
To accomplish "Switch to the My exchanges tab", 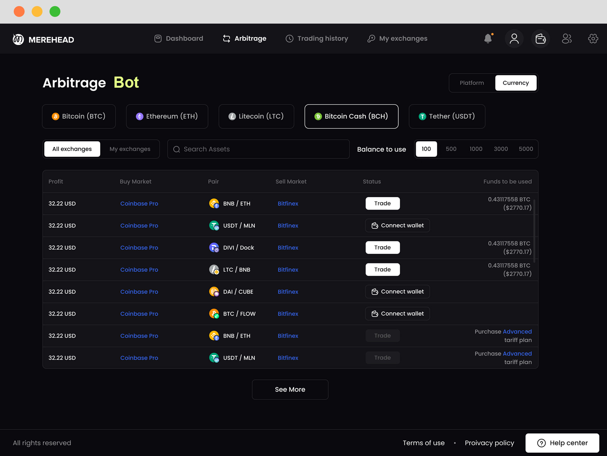I will tap(130, 149).
